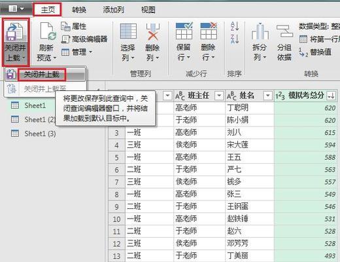Select the 模拟考总分 column header

[x=306, y=96]
